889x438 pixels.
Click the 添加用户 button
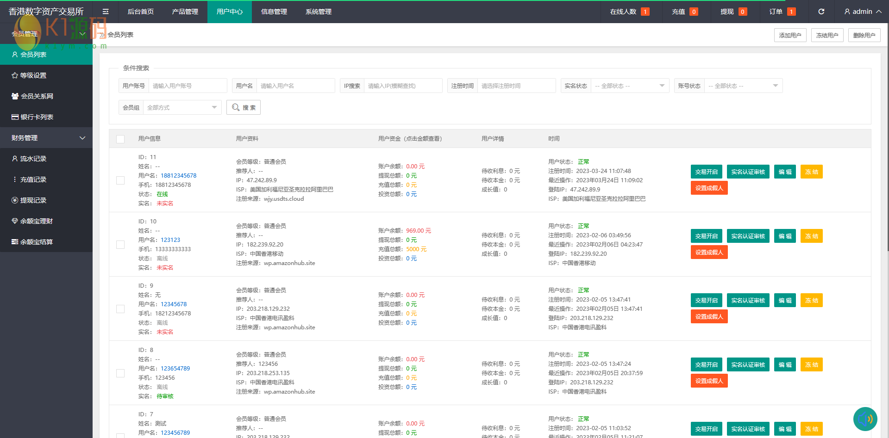coord(790,35)
